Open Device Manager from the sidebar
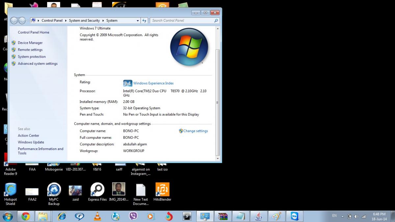This screenshot has width=395, height=222. [x=30, y=43]
